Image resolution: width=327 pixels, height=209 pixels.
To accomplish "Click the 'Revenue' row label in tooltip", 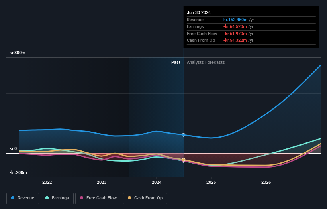I will (195, 20).
